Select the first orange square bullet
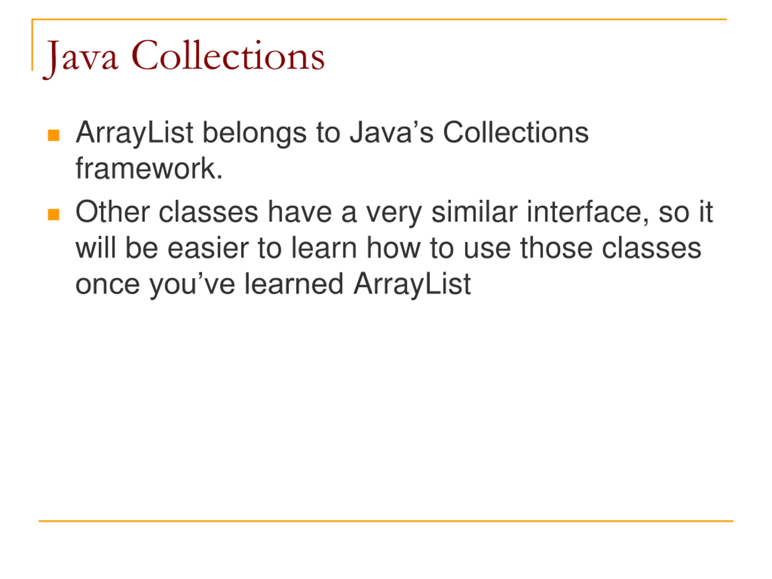 (x=53, y=135)
